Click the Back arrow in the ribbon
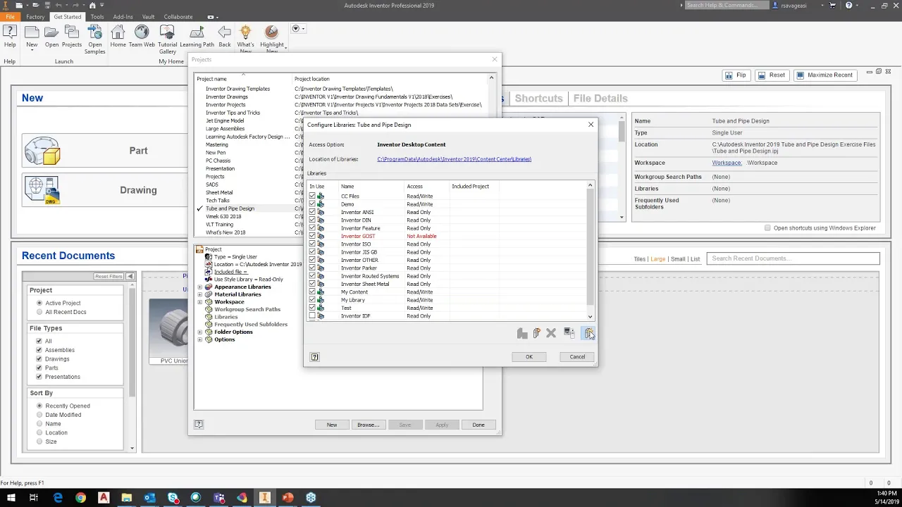The height and width of the screenshot is (507, 902). [224, 32]
